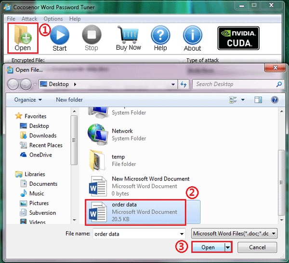Expand the address bar previous locations dropdown
Viewport: 289px width, 263px height.
click(173, 84)
